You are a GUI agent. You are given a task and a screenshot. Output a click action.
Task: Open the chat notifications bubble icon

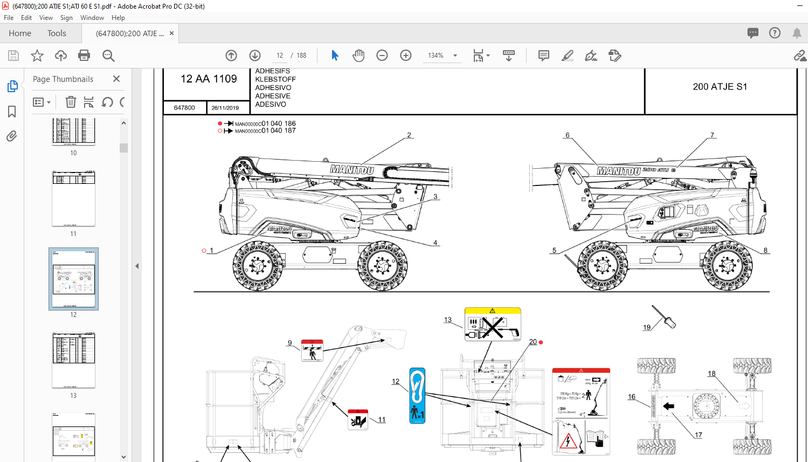point(753,33)
